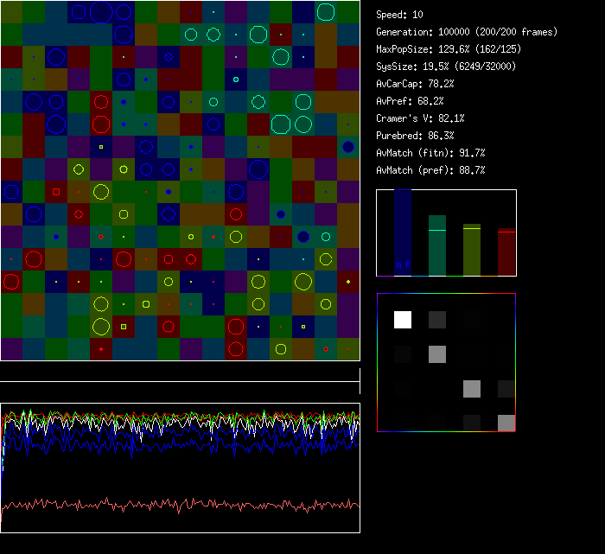Click the empty black strip between grid and graph
Image resolution: width=605 pixels, height=554 pixels.
[x=180, y=372]
